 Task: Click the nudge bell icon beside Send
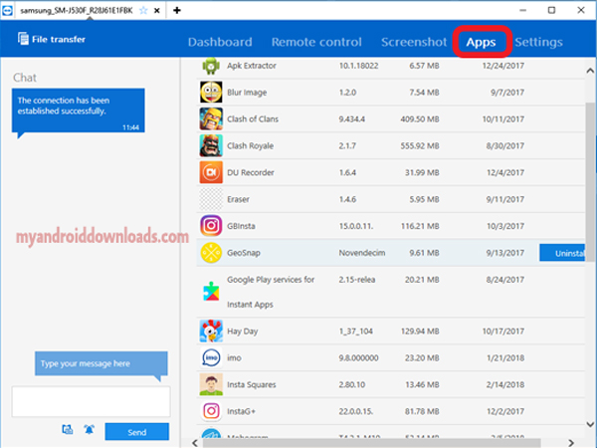click(x=90, y=430)
